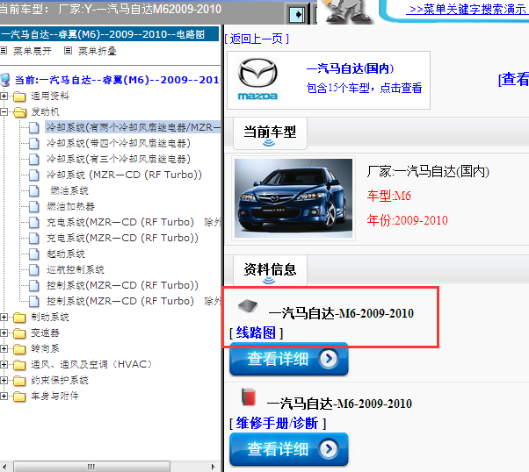The width and height of the screenshot is (529, 472).
Task: Click 查看详细 button under 线路图
Action: click(289, 359)
